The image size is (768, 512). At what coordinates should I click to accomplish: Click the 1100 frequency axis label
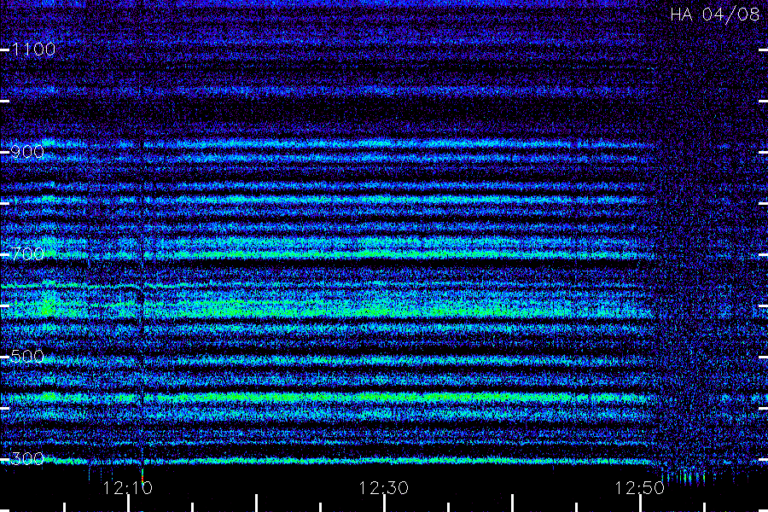click(33, 49)
